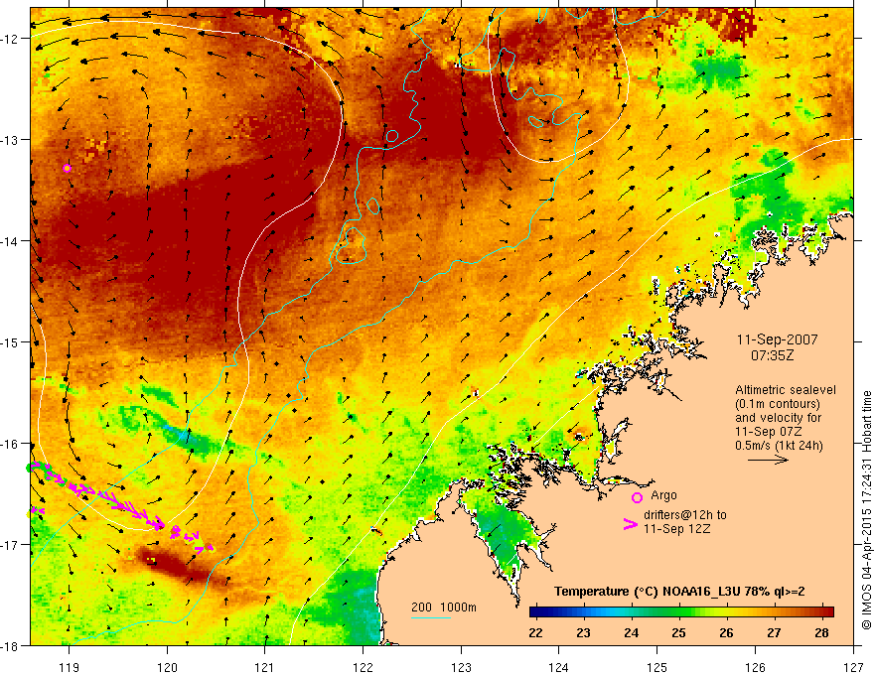Click the magenta Argo circle symbol in the legend
Image resolution: width=874 pixels, height=675 pixels.
tap(637, 497)
